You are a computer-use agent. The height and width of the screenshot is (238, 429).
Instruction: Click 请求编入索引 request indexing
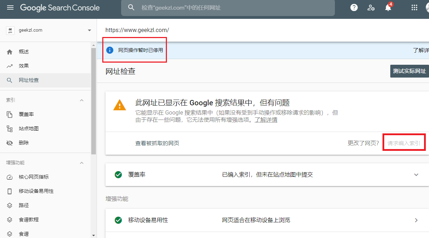coord(404,143)
